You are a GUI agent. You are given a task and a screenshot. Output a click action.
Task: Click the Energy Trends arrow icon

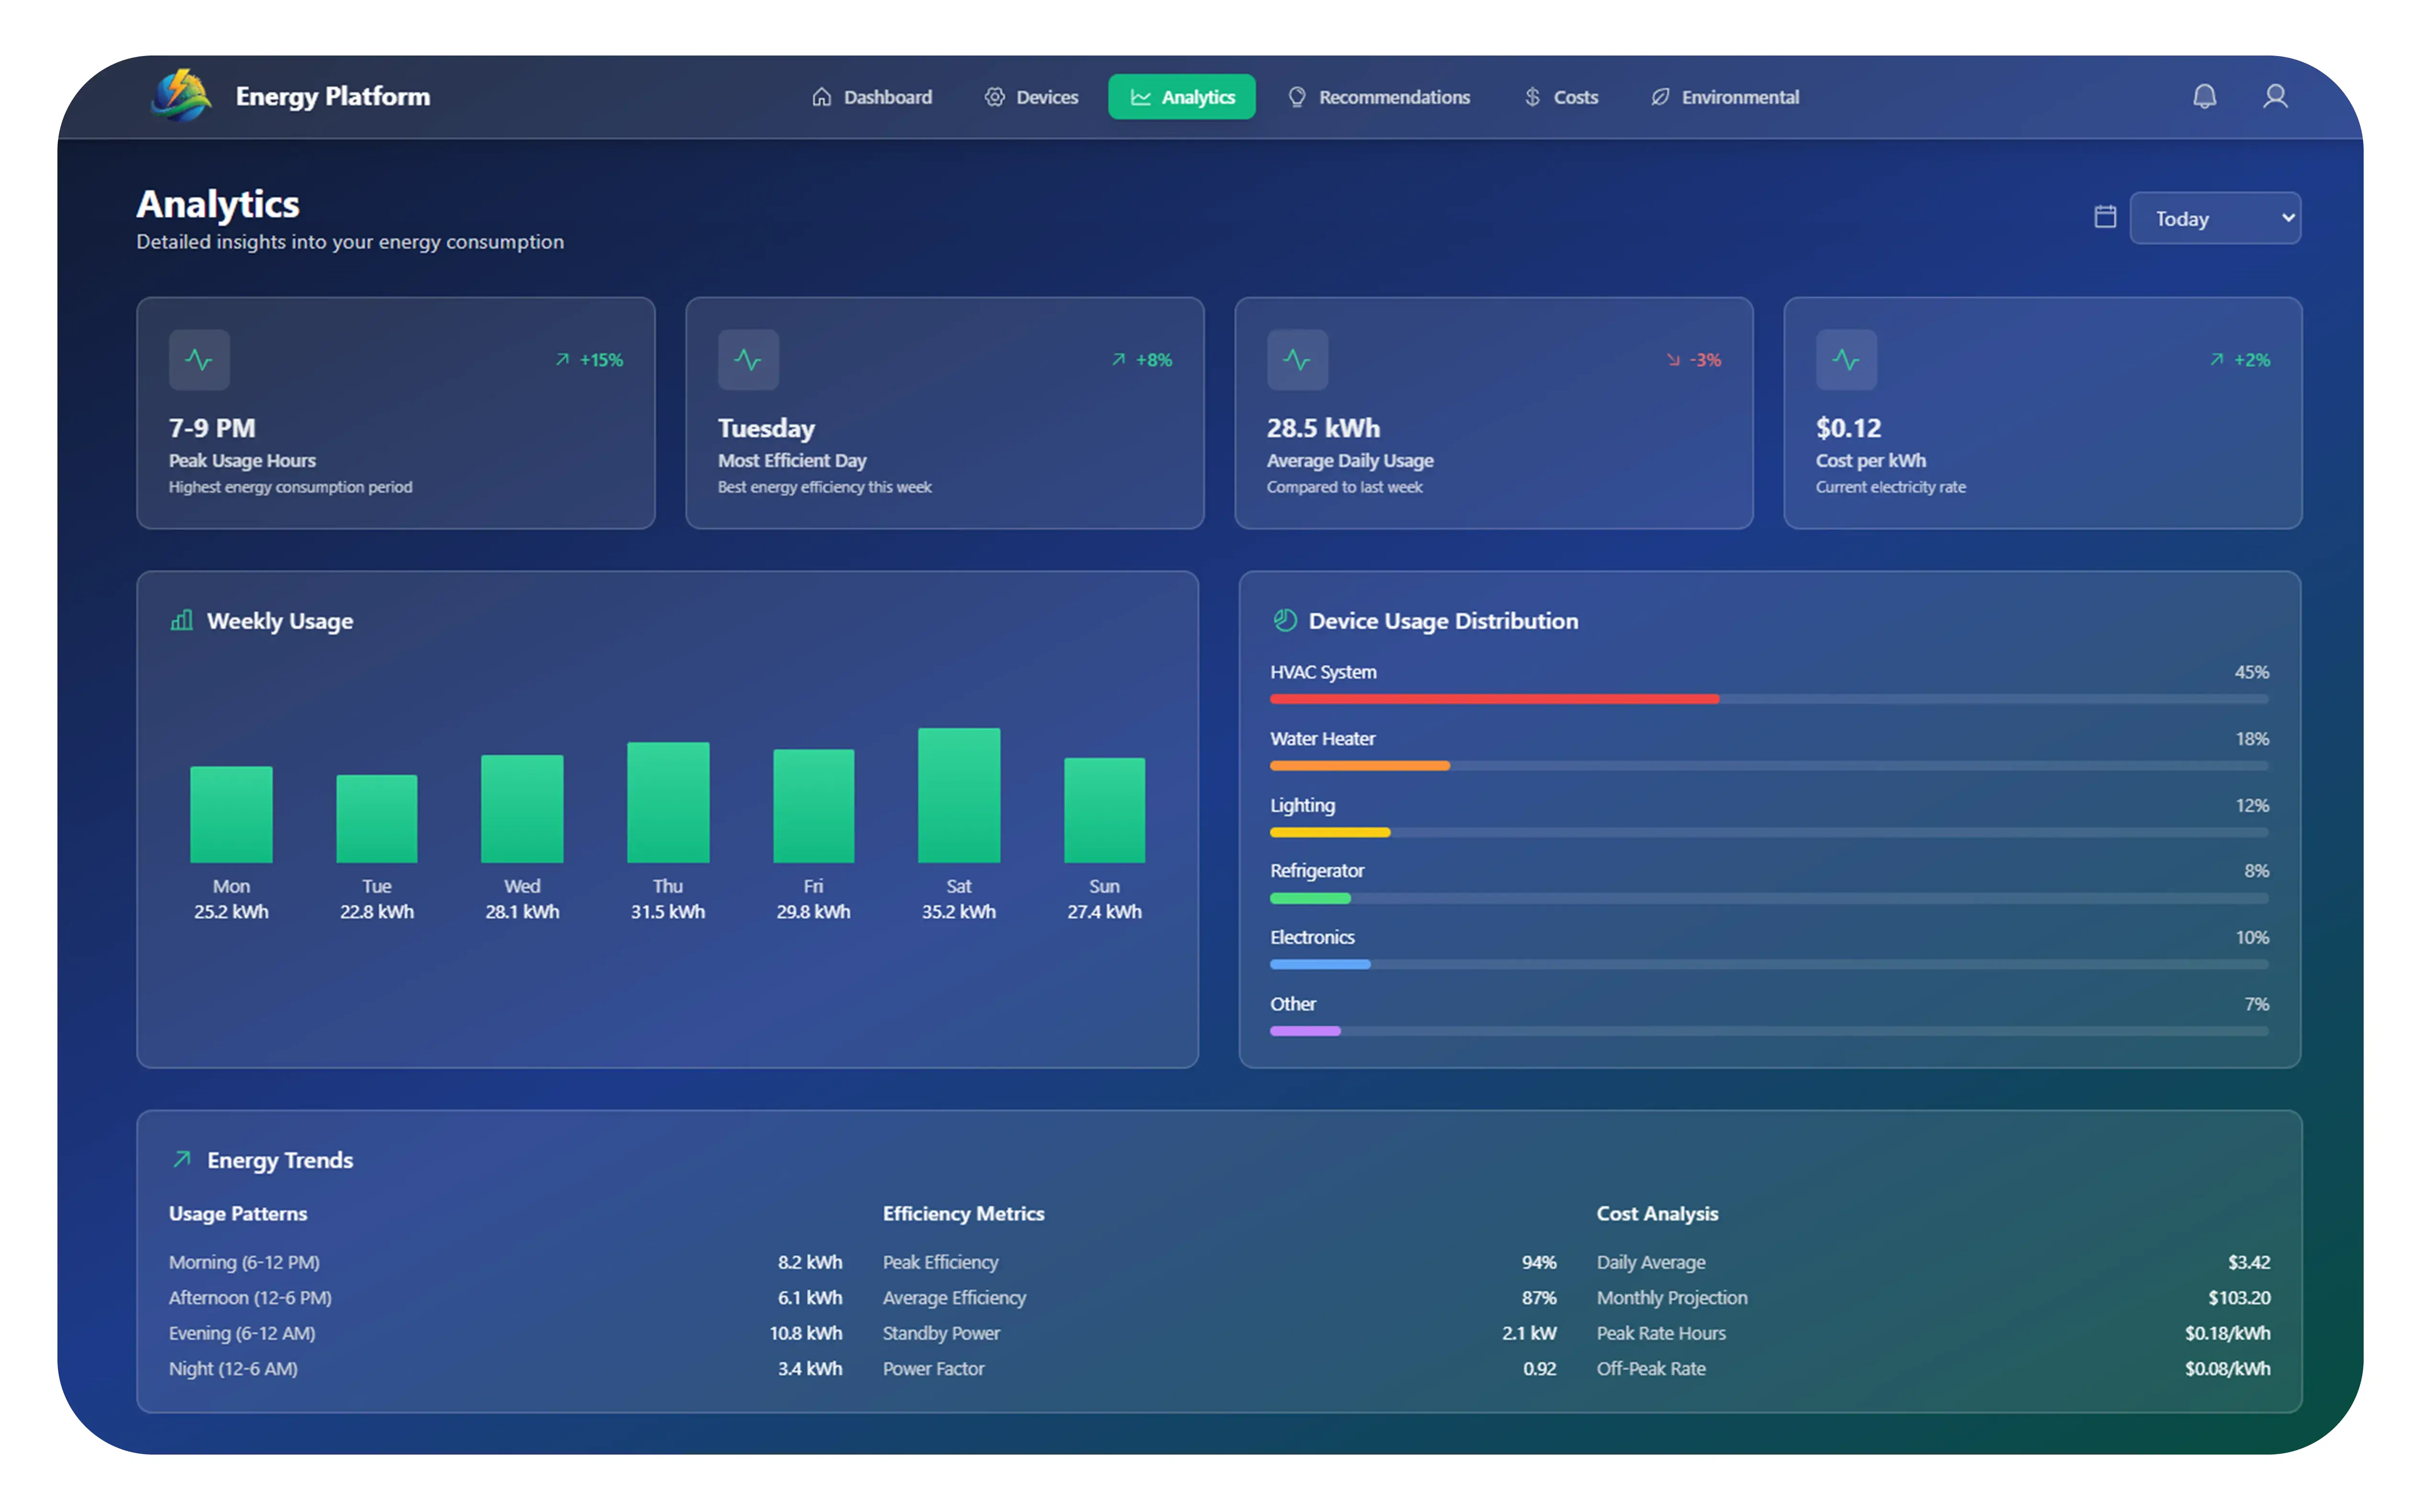click(182, 1159)
